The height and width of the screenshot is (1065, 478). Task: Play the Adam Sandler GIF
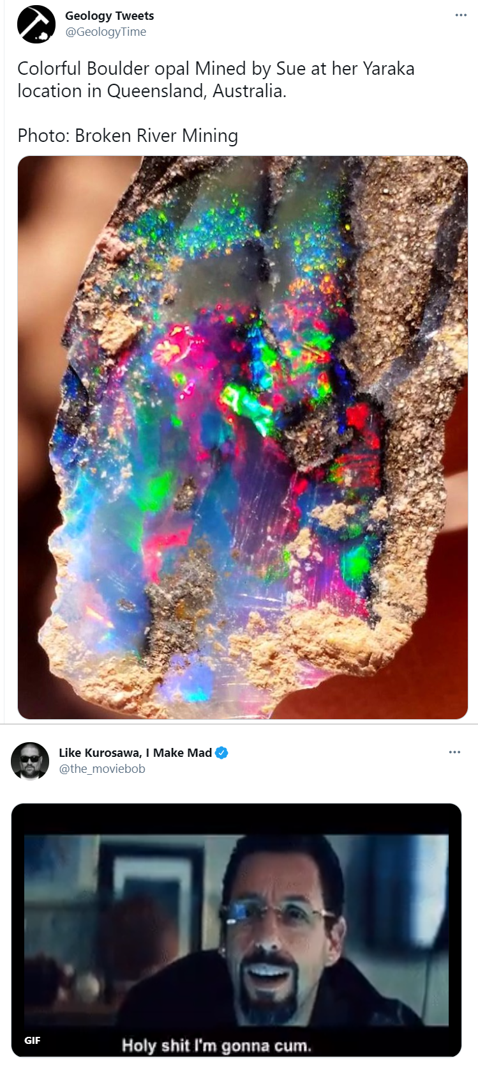[236, 930]
